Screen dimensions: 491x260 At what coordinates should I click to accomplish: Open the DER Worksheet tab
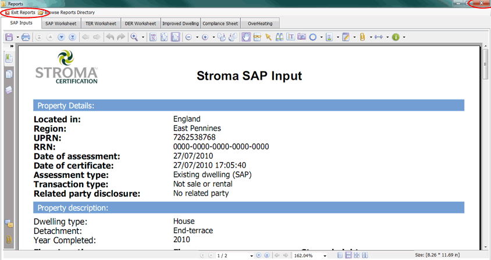coord(140,23)
